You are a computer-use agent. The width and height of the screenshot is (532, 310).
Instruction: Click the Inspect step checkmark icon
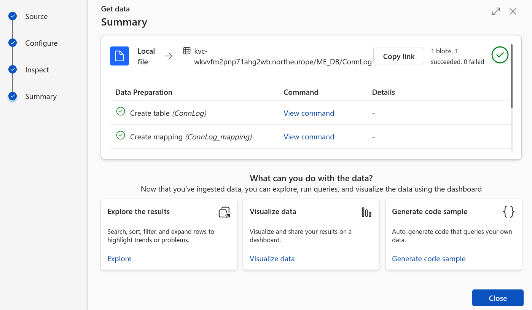(13, 69)
